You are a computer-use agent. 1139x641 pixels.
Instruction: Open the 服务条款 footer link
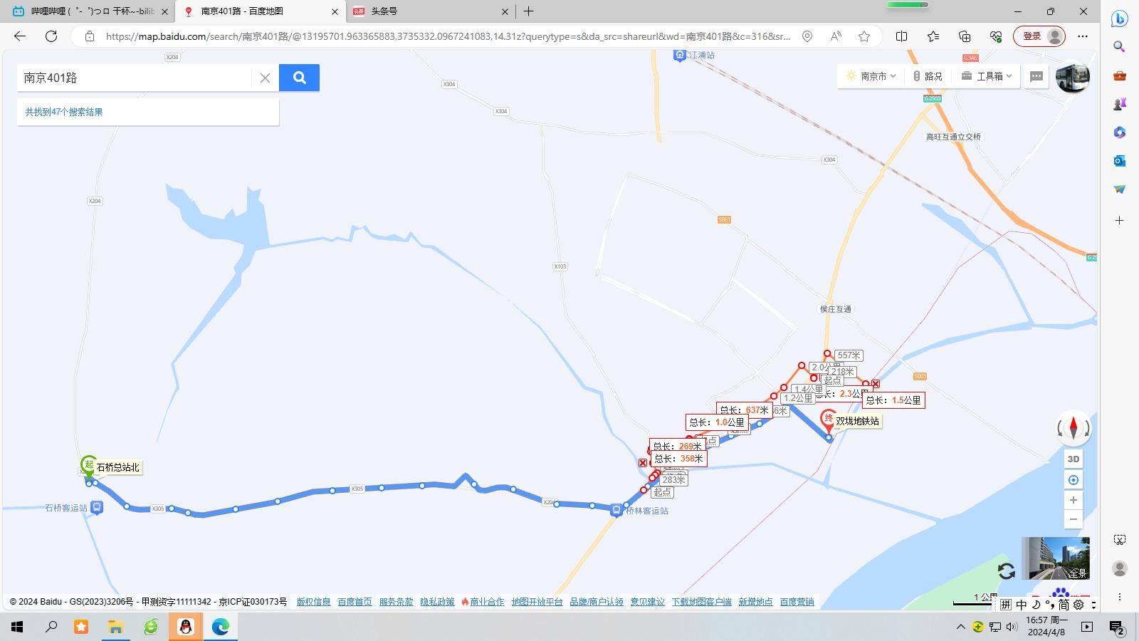(396, 602)
